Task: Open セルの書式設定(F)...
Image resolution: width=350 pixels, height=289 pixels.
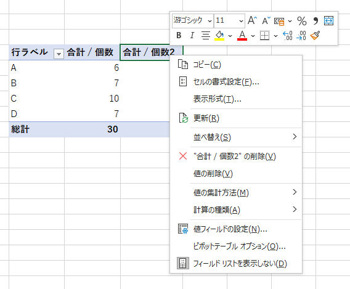Action: pos(236,82)
